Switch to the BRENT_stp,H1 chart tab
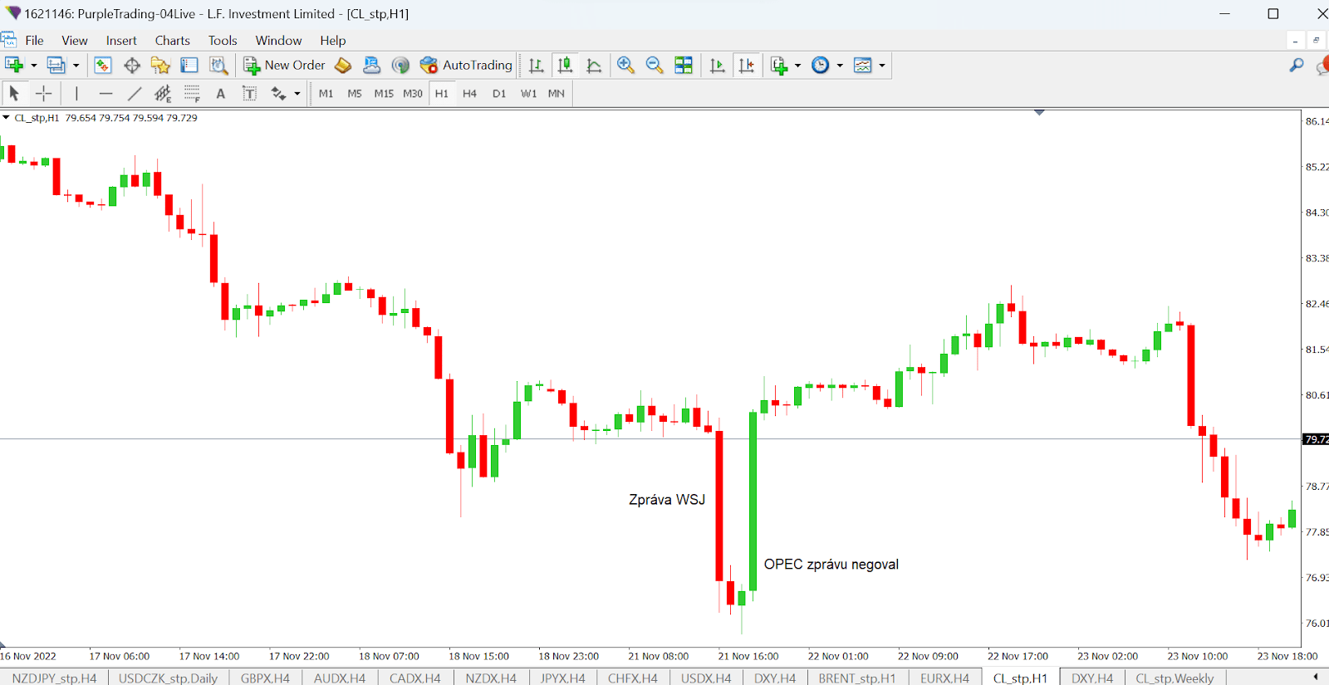 click(856, 678)
